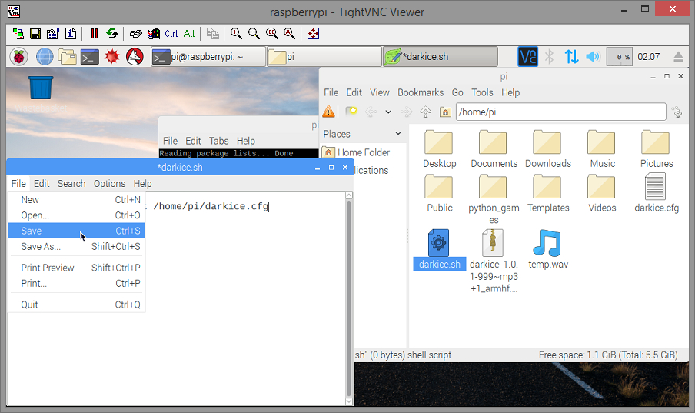Viewport: 695px width, 413px height.
Task: Click the zoom 100% magnifier icon
Action: [x=271, y=34]
